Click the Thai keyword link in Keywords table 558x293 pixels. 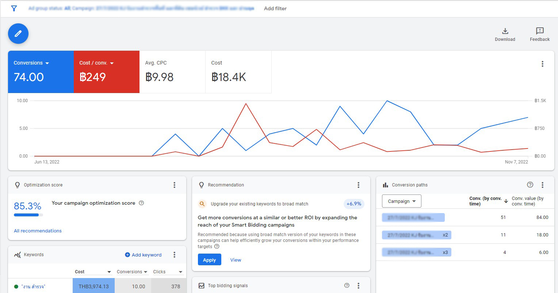tap(33, 287)
